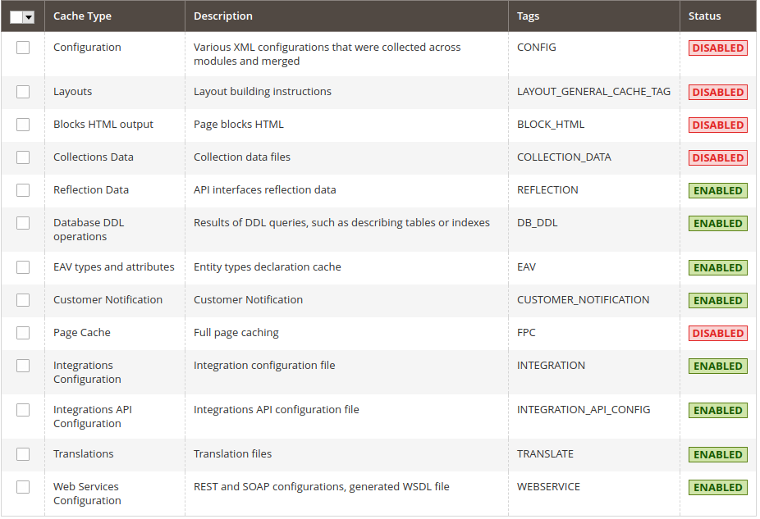Viewport: 760px width, 519px height.
Task: Click the 'API interfaces reflection data' description
Action: tap(264, 190)
